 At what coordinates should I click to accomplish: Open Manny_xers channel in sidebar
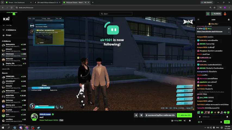[x=14, y=106]
